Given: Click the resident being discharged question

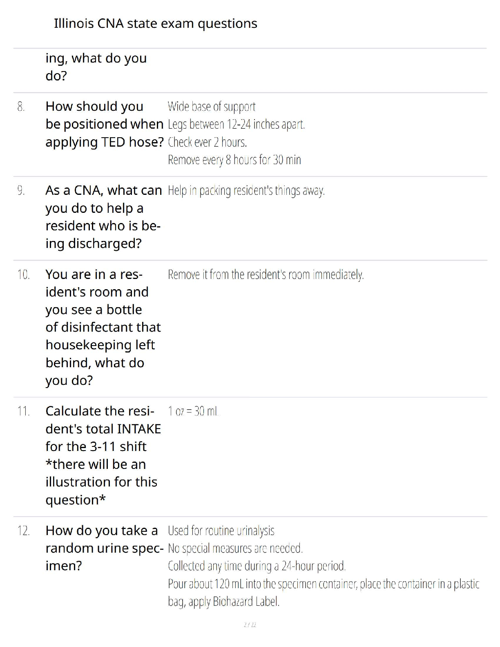Looking at the screenshot, I should (x=103, y=217).
